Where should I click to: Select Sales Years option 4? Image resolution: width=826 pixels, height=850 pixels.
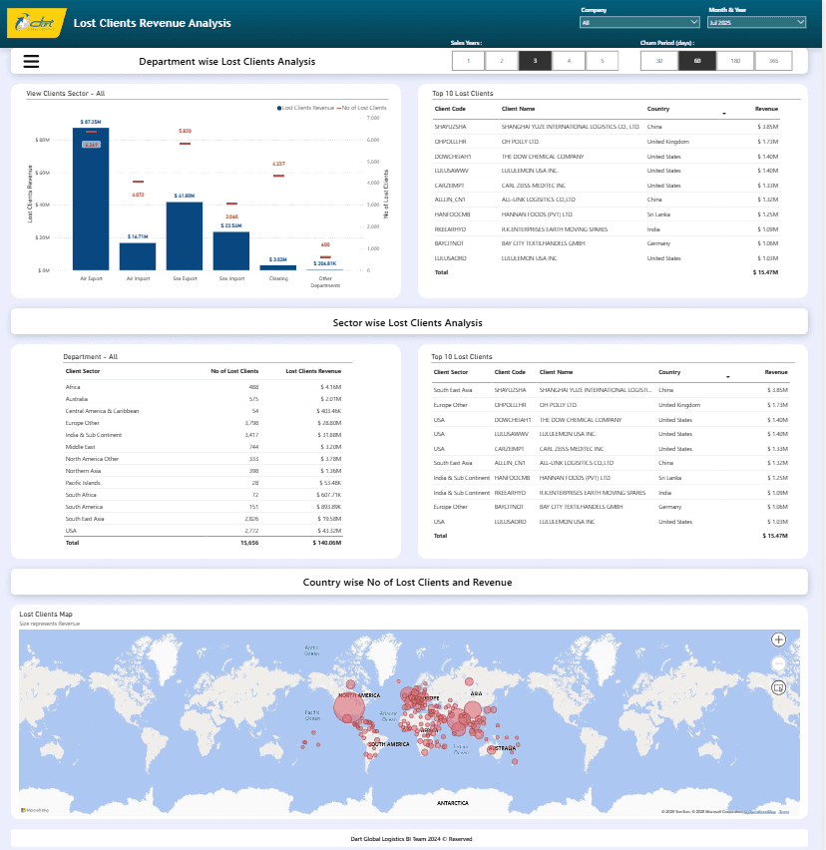pyautogui.click(x=569, y=61)
